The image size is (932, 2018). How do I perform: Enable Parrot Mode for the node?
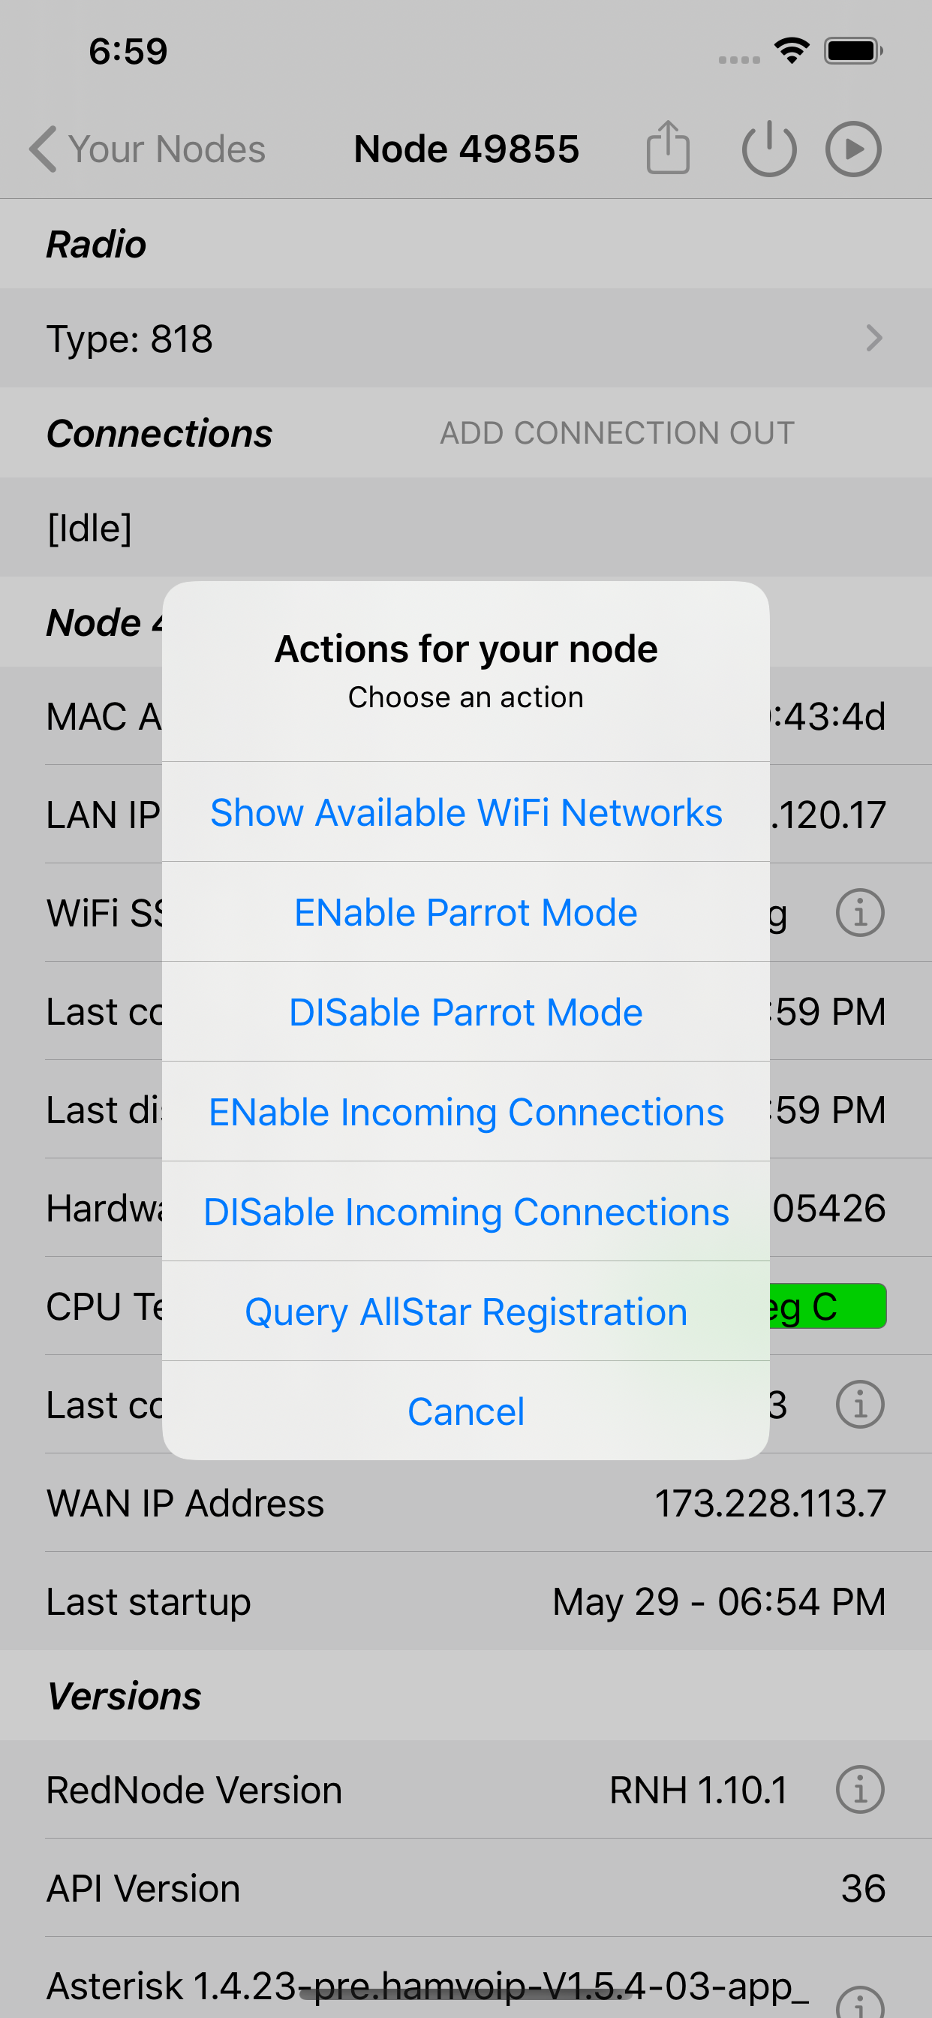point(465,912)
